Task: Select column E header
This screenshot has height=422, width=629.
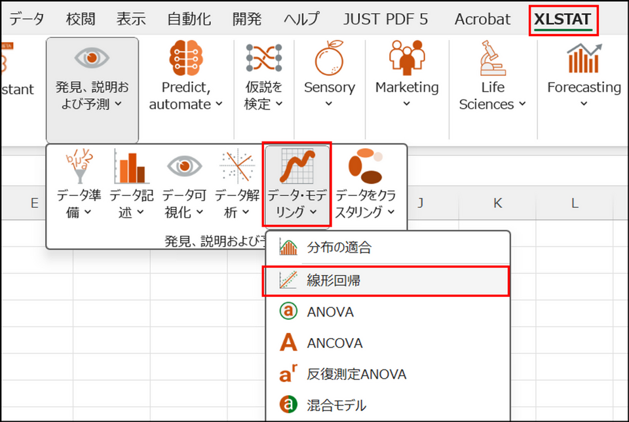Action: 35,202
